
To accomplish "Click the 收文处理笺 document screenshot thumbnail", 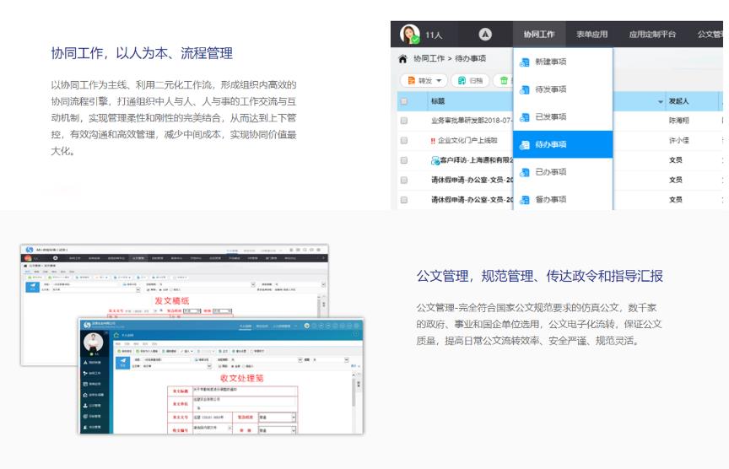I will tap(222, 376).
